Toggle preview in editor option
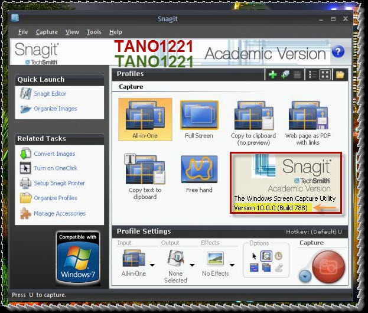Viewport: 368px width, 313px height. pyautogui.click(x=266, y=256)
